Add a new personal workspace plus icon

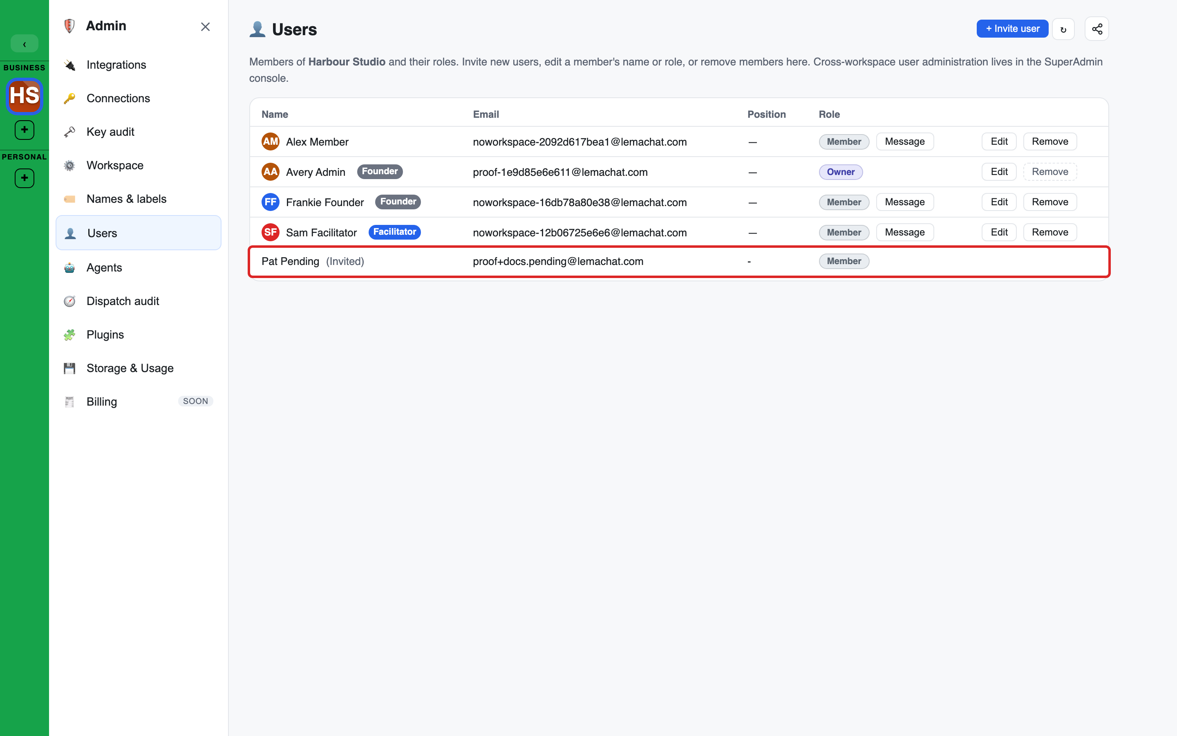pyautogui.click(x=25, y=178)
